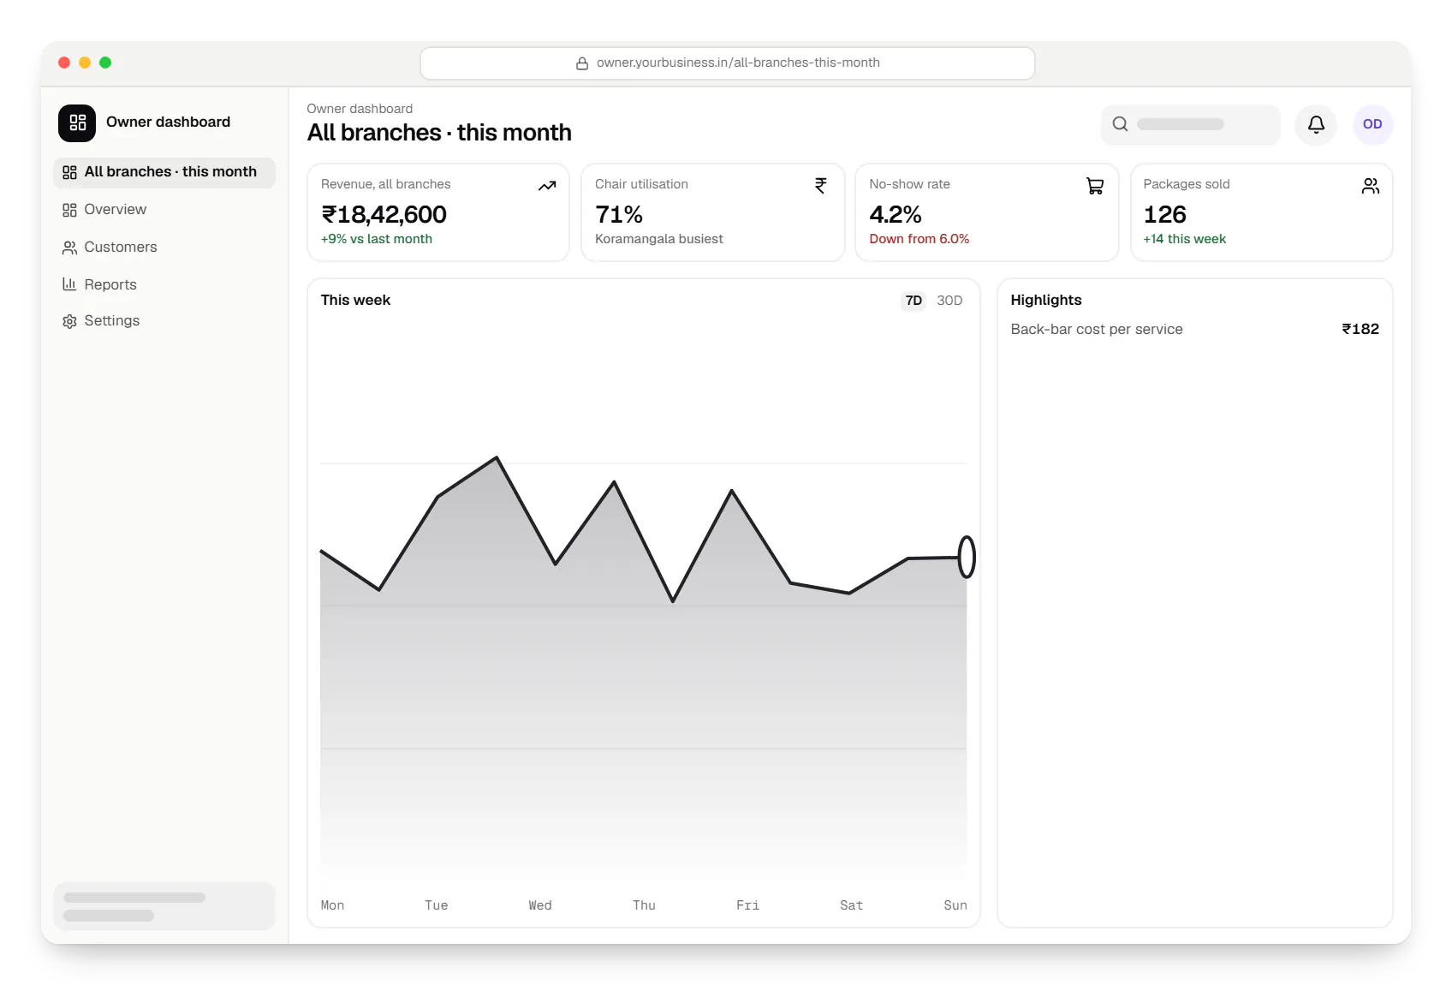Click the trending arrow icon on Revenue card
Screen dimensions: 1452x985
547,186
